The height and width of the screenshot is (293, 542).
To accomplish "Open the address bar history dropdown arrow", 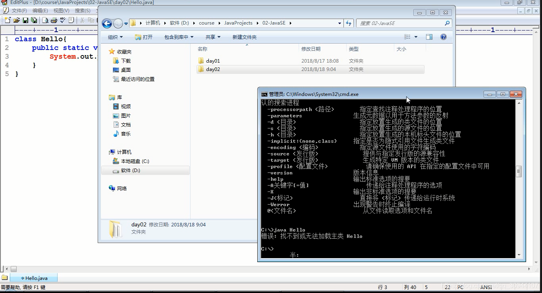I will pos(339,23).
